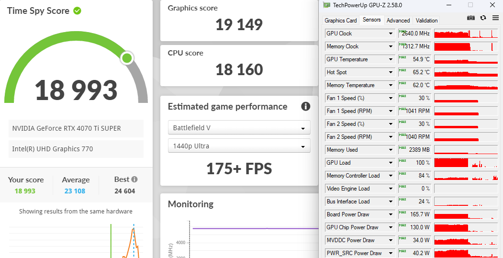
Task: Expand the MVDDC Power Draw dropdown
Action: coord(391,240)
